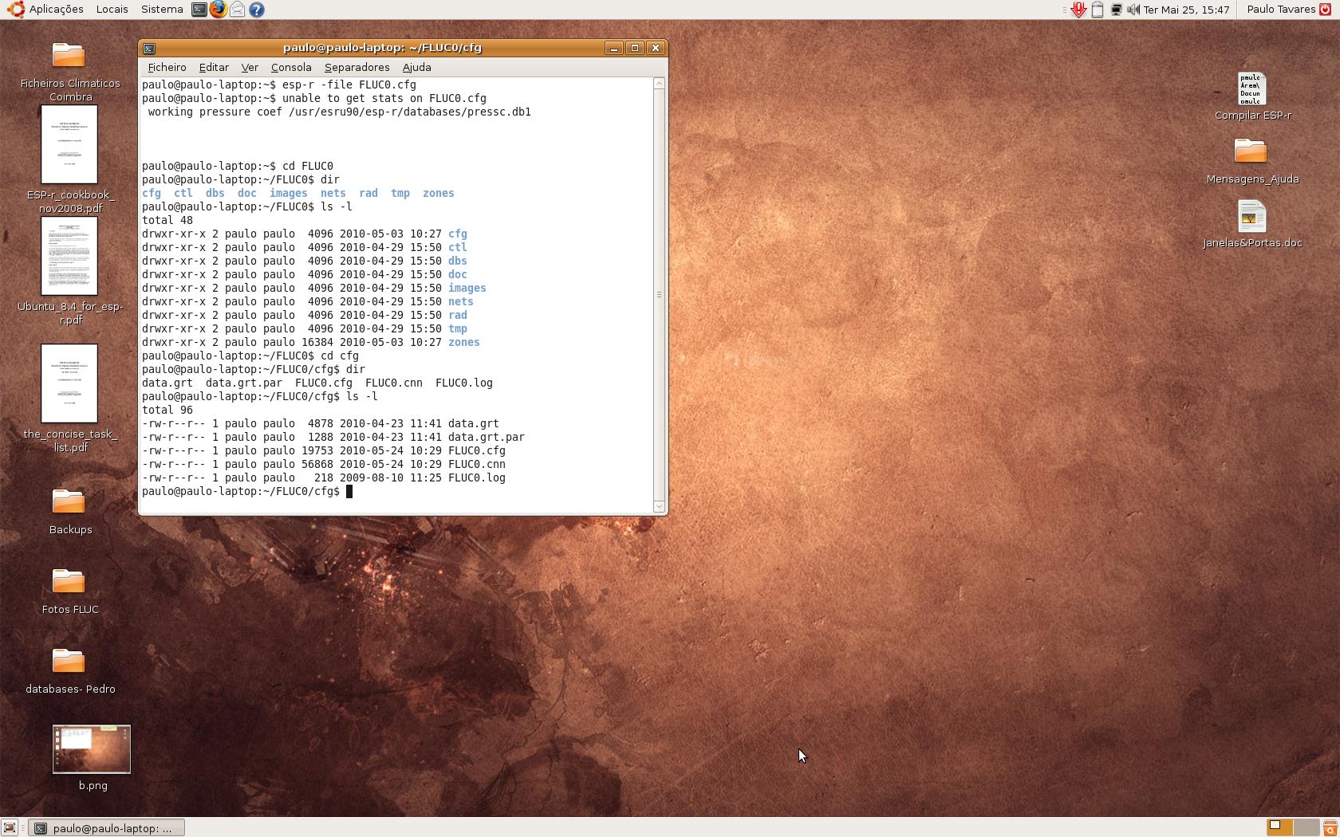Select the b.png thumbnail on desktop

tap(92, 749)
